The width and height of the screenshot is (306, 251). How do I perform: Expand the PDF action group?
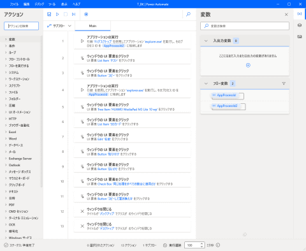6,204
